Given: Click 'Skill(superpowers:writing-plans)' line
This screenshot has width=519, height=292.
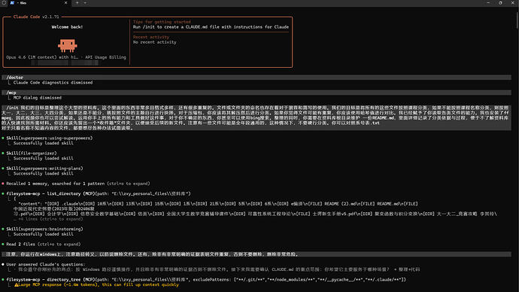Looking at the screenshot, I should (44, 168).
